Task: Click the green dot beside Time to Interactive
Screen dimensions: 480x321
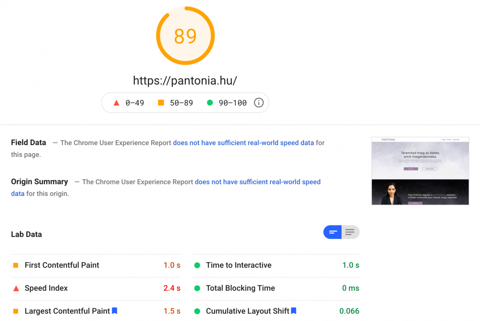Action: 197,265
